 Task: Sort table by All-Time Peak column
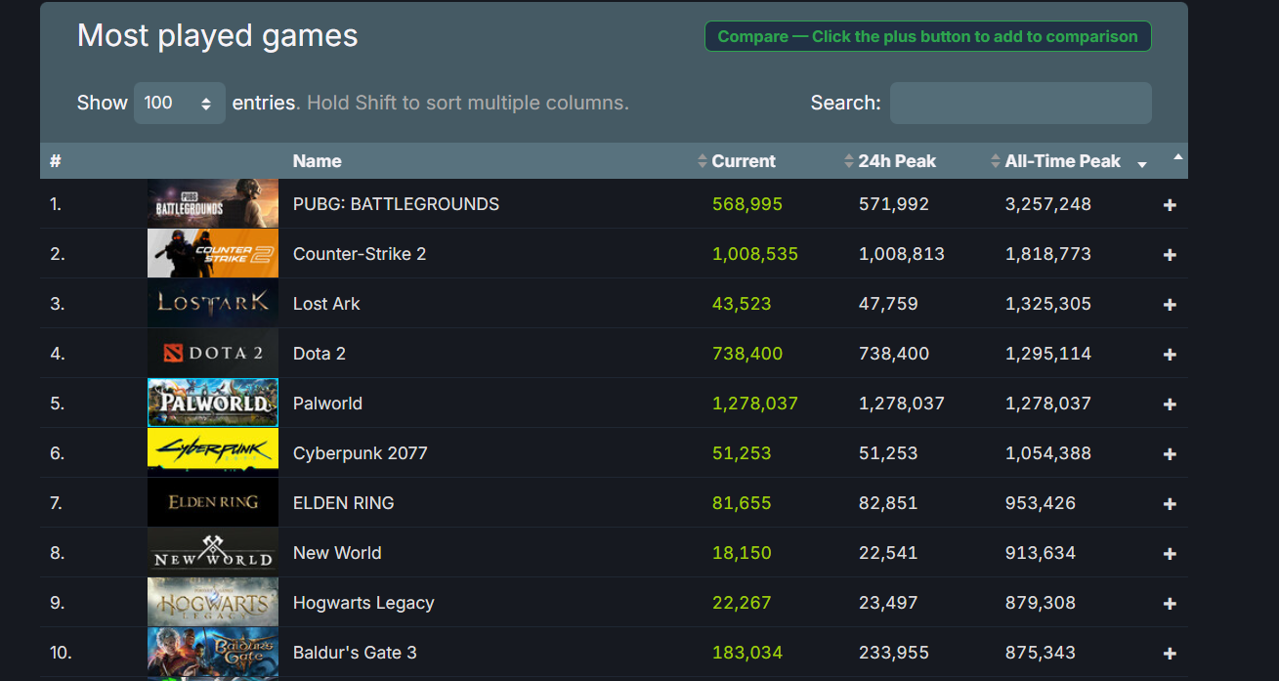click(x=1062, y=161)
